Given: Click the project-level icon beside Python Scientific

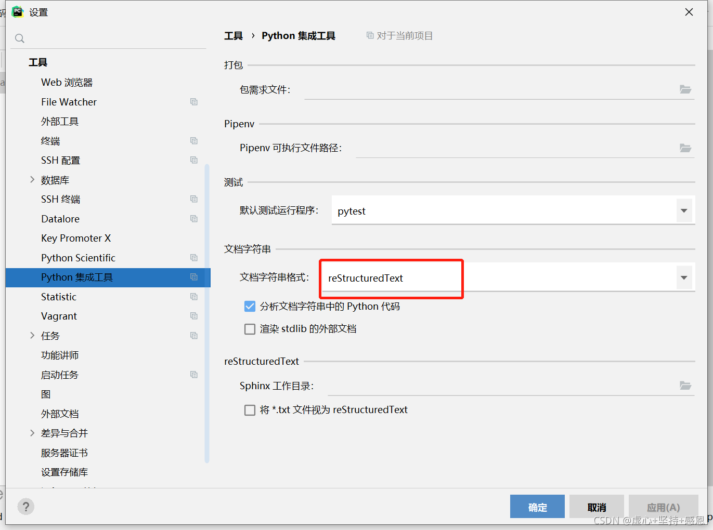Looking at the screenshot, I should click(194, 258).
